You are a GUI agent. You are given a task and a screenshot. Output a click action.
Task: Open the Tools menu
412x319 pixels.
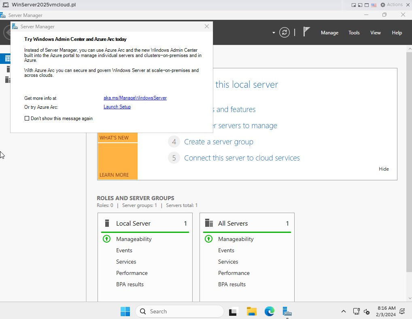pos(354,33)
